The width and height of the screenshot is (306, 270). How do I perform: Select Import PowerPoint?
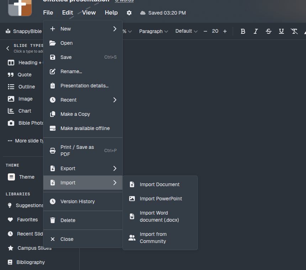160,199
